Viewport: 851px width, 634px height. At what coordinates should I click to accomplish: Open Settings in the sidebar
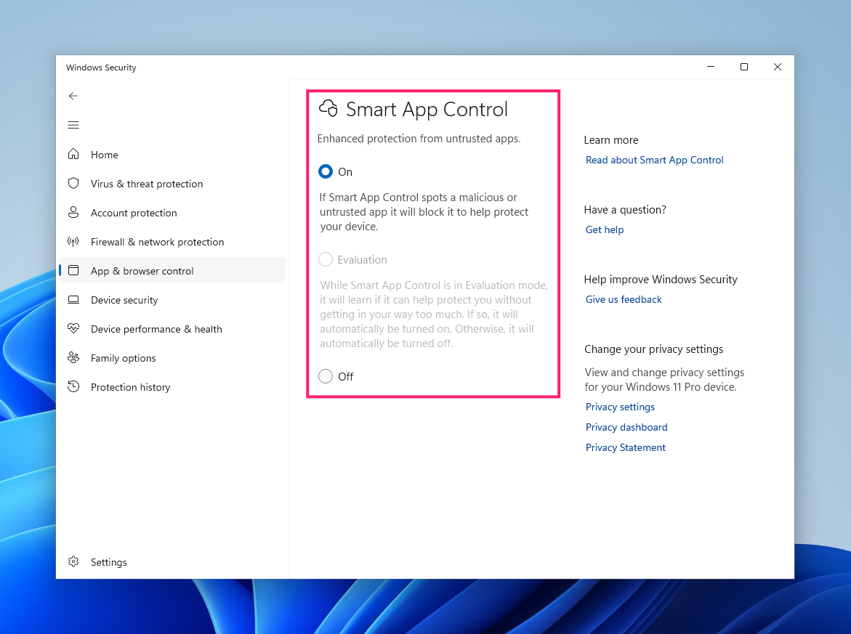[x=172, y=562]
